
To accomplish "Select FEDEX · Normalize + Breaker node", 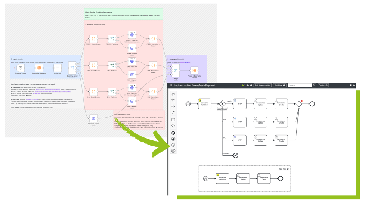I will (153, 39).
